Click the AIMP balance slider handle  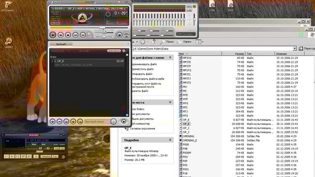pos(104,37)
